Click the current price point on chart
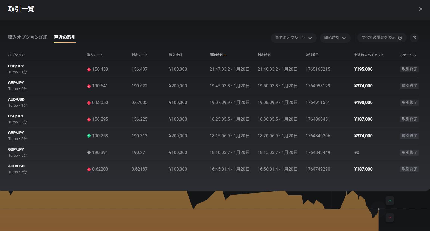This screenshot has height=231, width=430. (378, 209)
